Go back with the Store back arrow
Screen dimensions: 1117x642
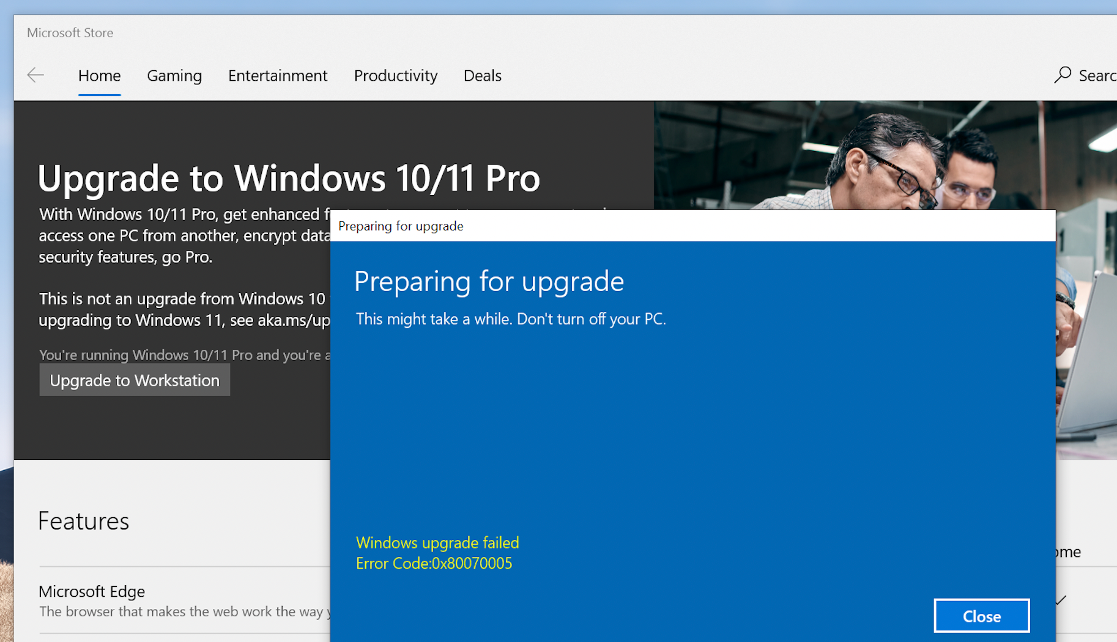35,75
